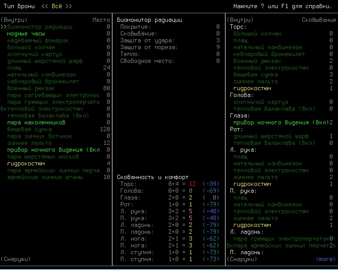This screenshot has width=338, height=270.
Task: Click Торс encumbrance total 12
Action: pyautogui.click(x=192, y=184)
